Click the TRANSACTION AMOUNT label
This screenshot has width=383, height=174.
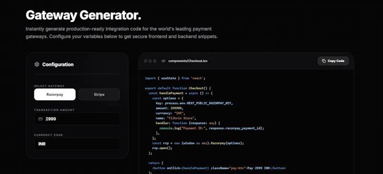(54, 110)
